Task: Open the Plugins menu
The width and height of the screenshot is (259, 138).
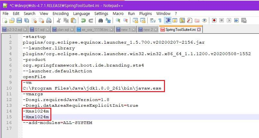Action: (x=145, y=14)
